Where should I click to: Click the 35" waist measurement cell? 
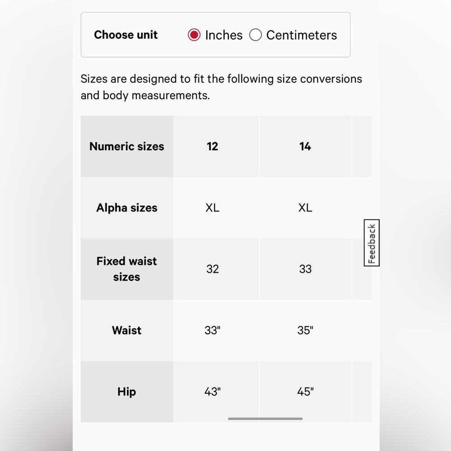(x=305, y=330)
